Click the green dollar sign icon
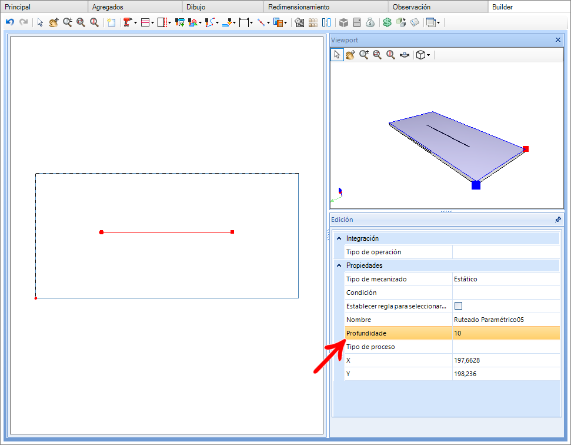The width and height of the screenshot is (571, 445). coord(387,22)
